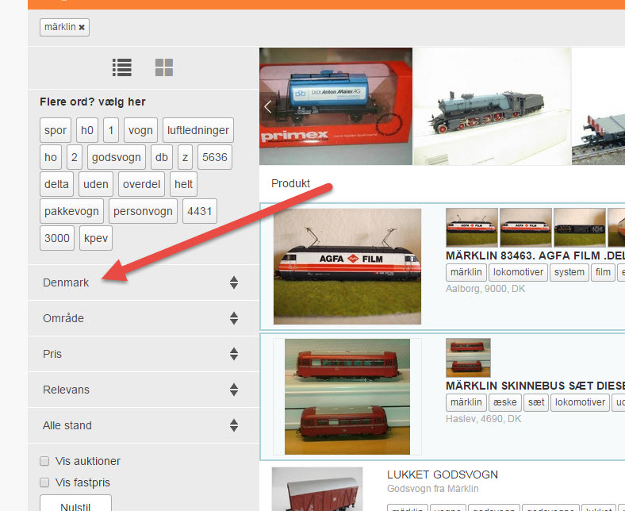Click 'film' tag on AGFA listing
This screenshot has width=625, height=511.
tap(603, 272)
